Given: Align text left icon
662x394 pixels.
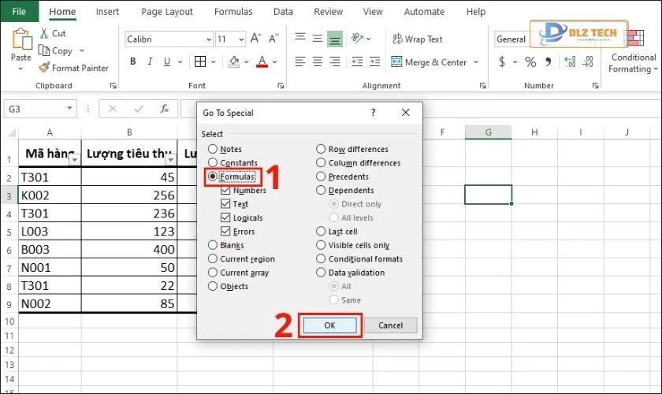Looking at the screenshot, I should pyautogui.click(x=300, y=62).
